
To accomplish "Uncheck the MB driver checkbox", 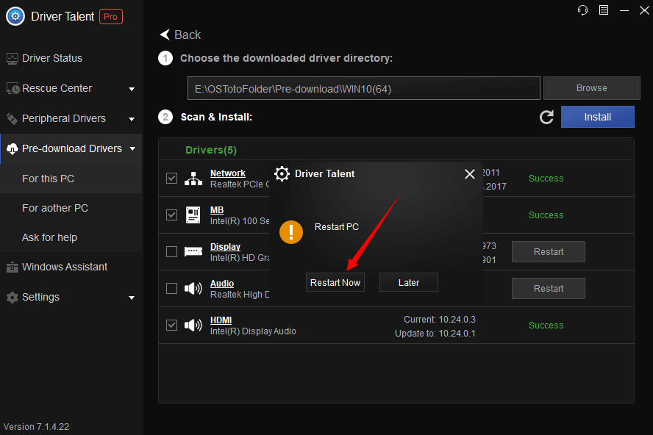I will (x=171, y=215).
